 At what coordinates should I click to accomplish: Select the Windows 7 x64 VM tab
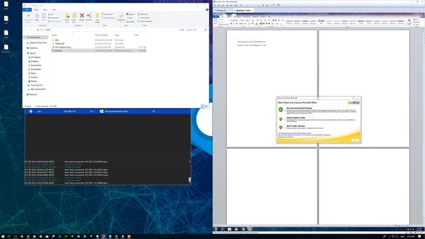(x=244, y=11)
